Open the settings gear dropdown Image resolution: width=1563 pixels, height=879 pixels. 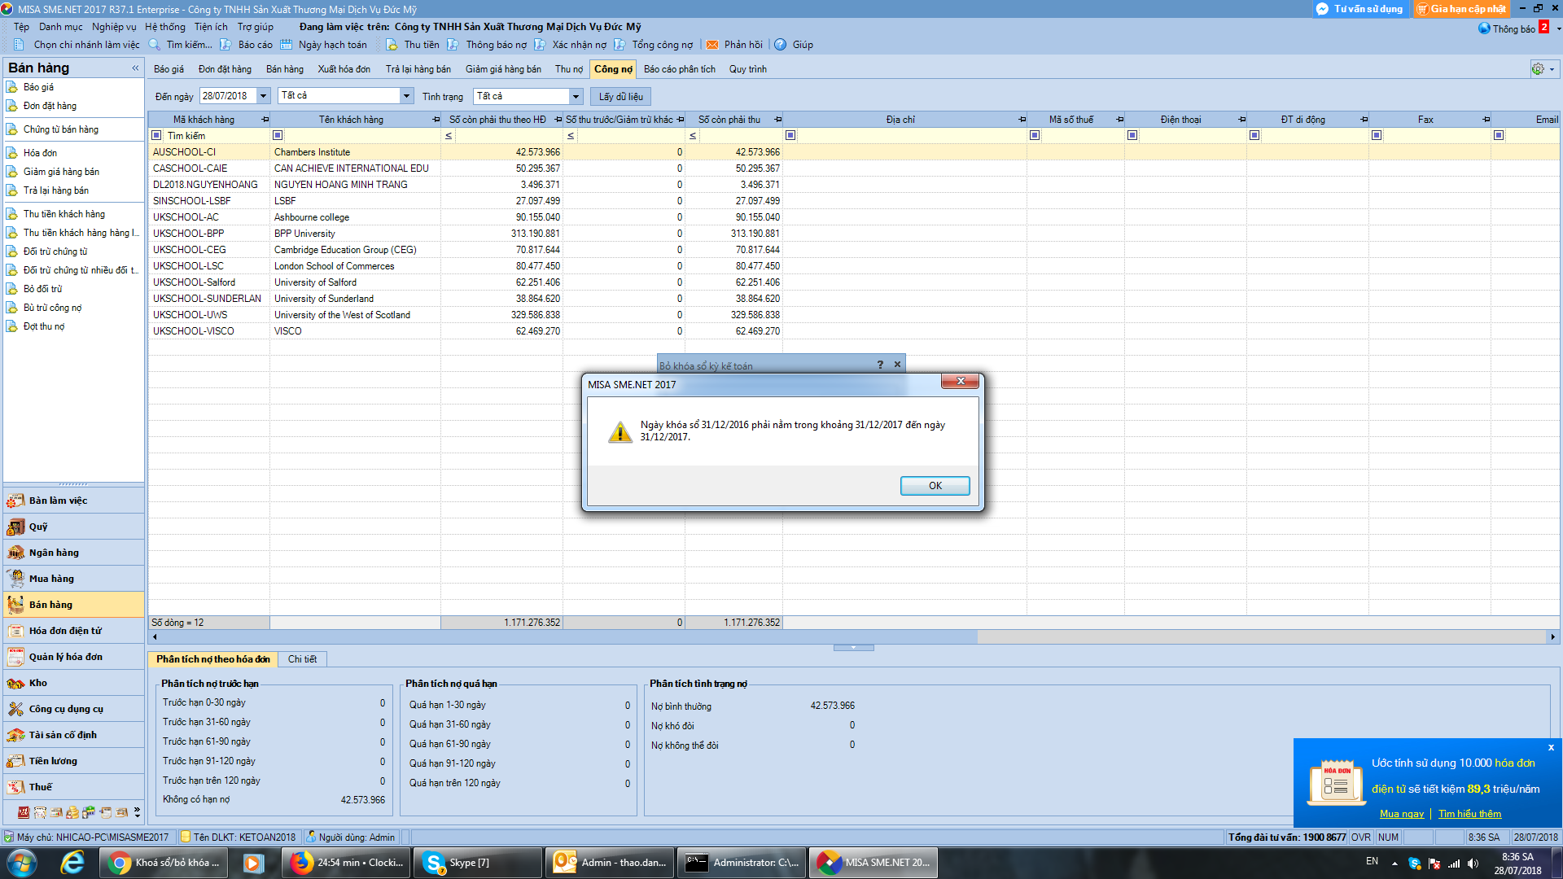click(1543, 69)
